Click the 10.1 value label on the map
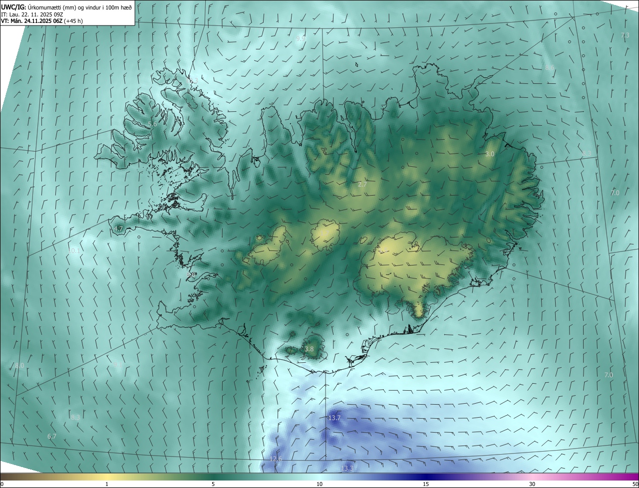Image resolution: width=639 pixels, height=488 pixels. [73, 250]
